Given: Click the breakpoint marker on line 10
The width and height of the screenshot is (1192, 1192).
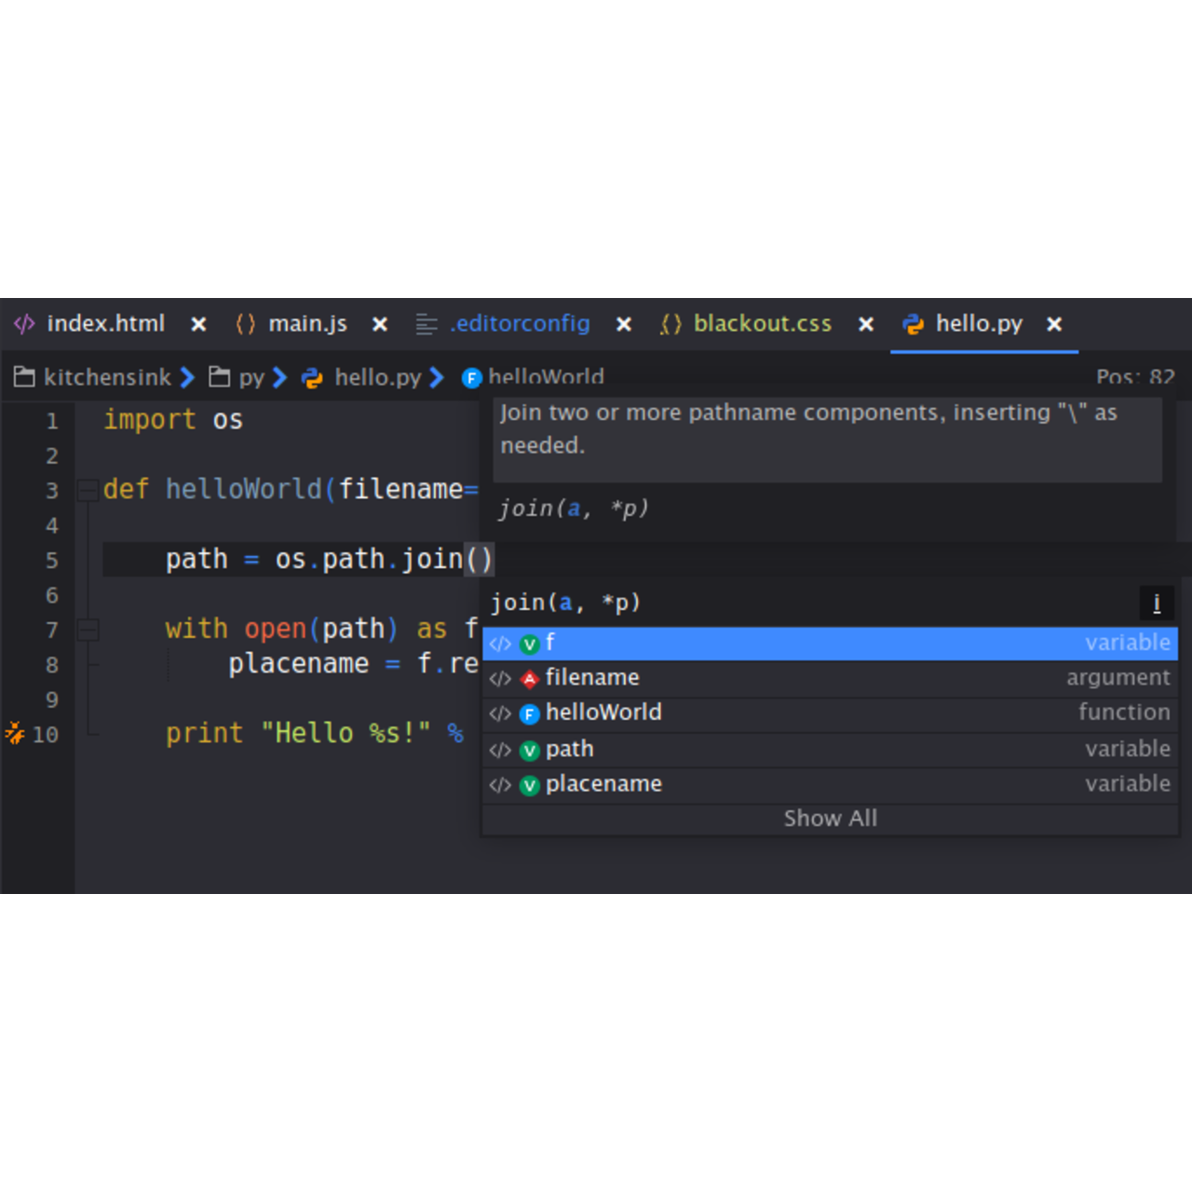Looking at the screenshot, I should [13, 734].
